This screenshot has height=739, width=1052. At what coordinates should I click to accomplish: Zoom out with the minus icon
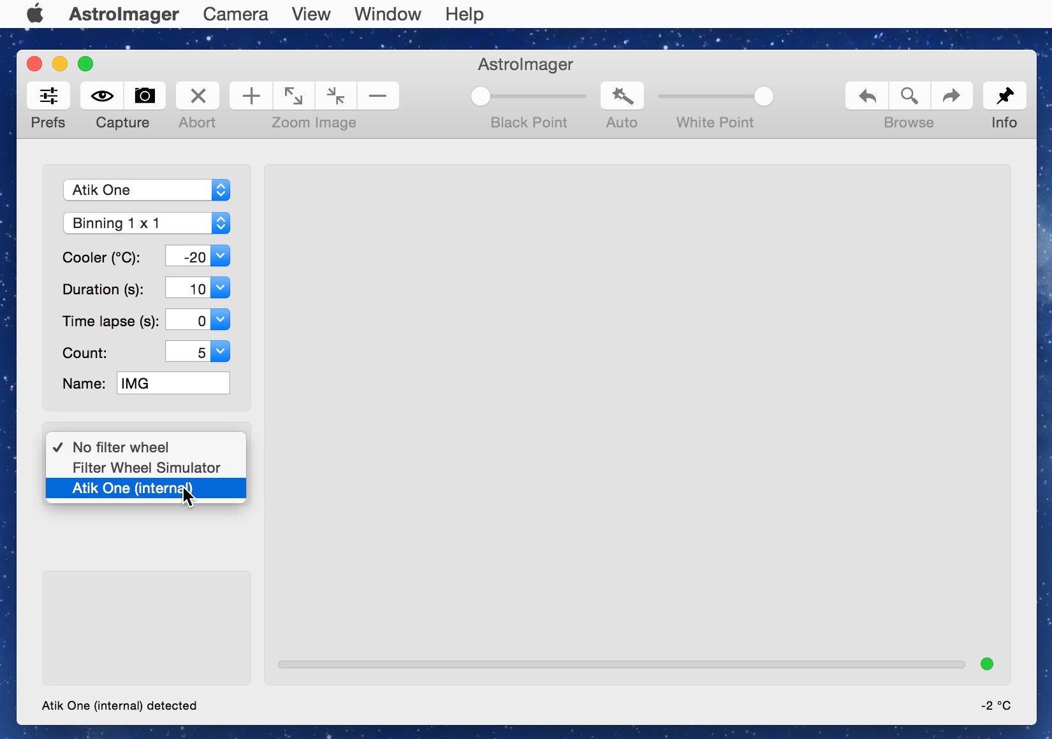pyautogui.click(x=378, y=96)
